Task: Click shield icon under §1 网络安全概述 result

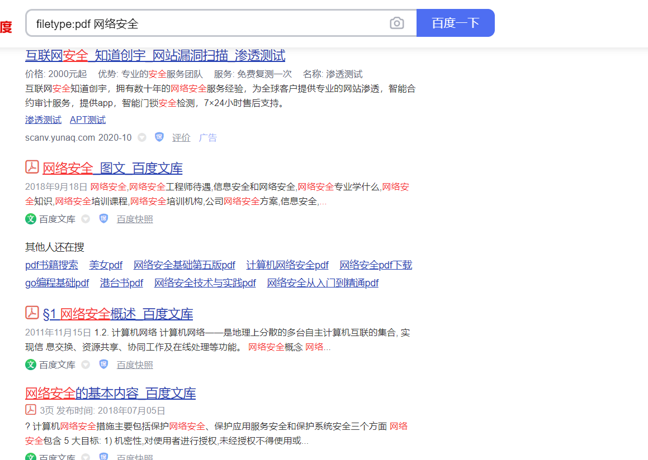Action: (x=103, y=365)
